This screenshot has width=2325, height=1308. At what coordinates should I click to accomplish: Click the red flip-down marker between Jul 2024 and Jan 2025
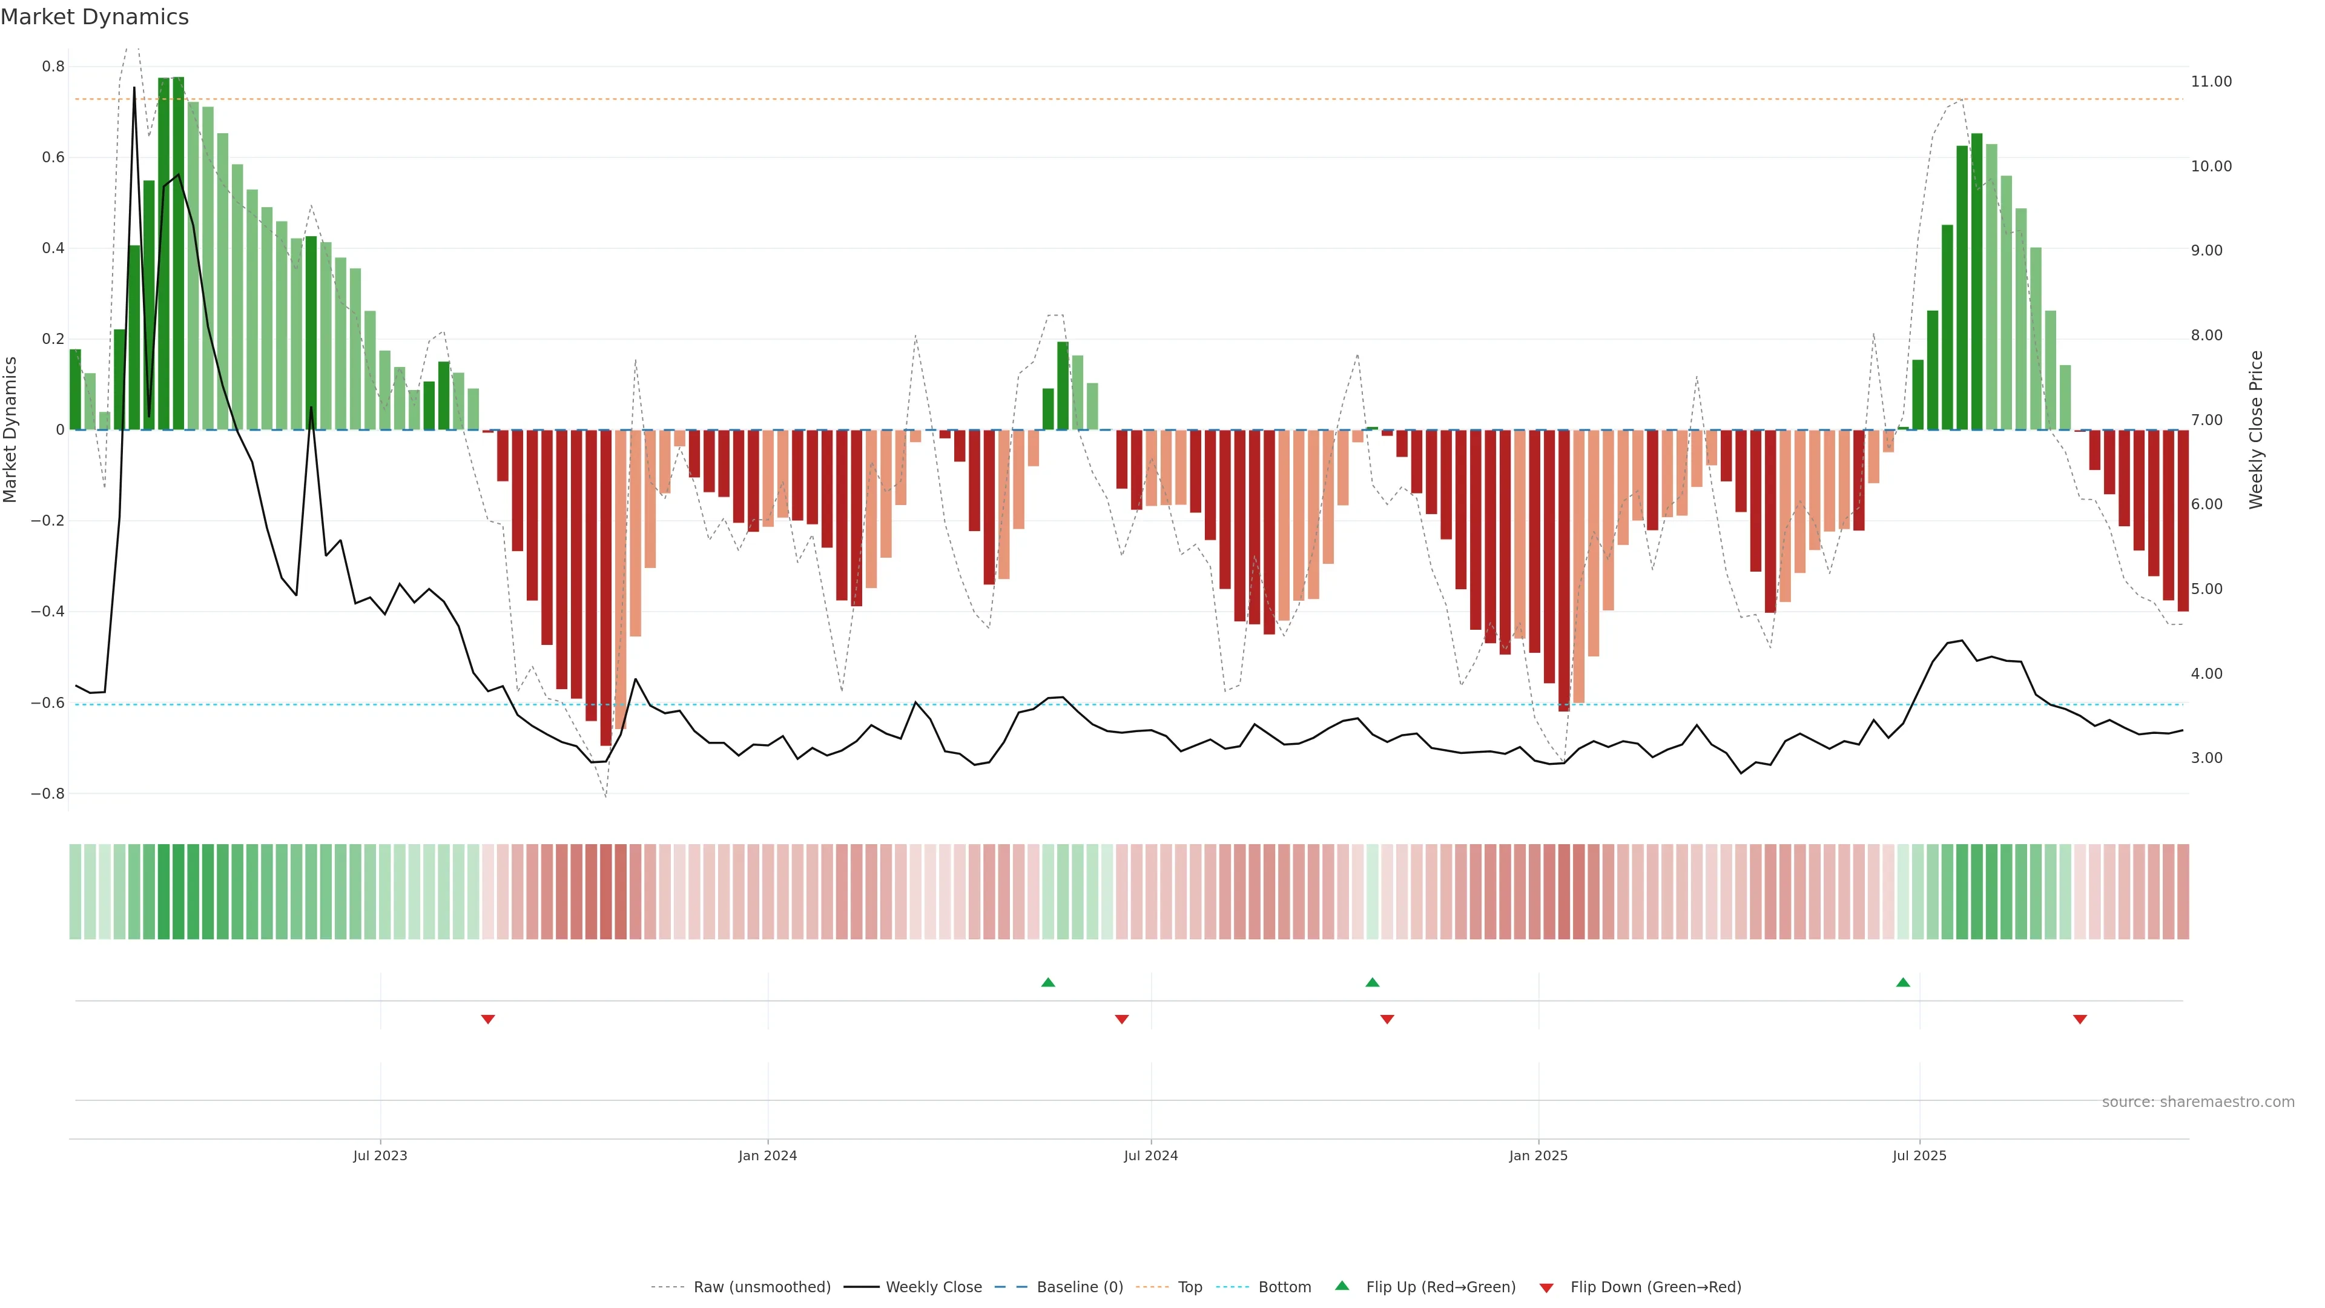click(1387, 1019)
